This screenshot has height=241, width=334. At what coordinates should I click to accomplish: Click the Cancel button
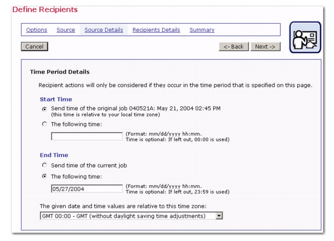click(35, 46)
